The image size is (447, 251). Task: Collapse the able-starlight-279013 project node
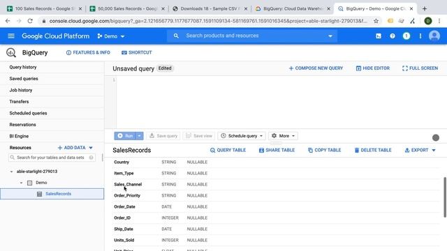11,172
